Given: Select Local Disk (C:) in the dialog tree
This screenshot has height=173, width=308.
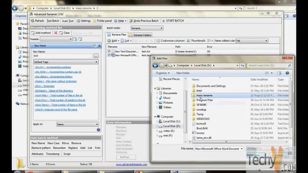Looking at the screenshot, I should click(x=172, y=122).
